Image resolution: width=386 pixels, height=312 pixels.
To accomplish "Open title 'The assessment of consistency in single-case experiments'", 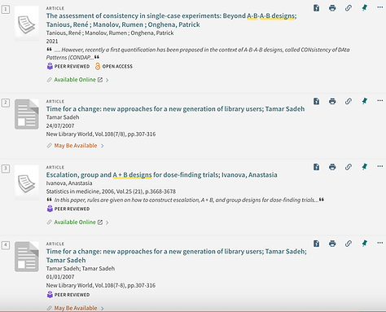I will 171,20.
